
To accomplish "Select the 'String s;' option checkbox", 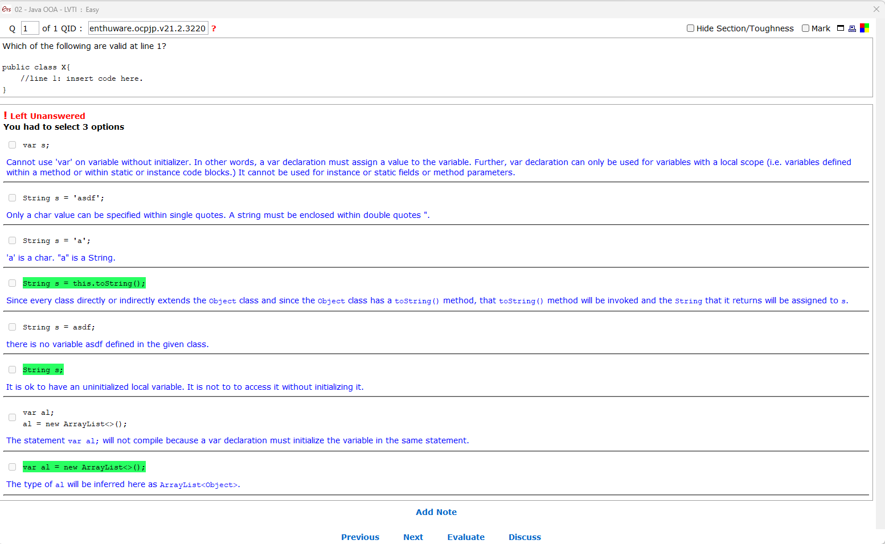I will coord(12,369).
